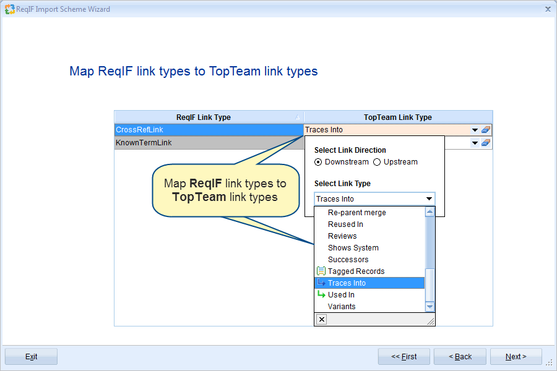Click the Next button

click(516, 356)
